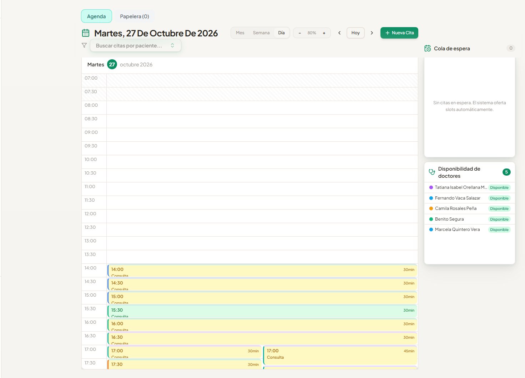525x378 pixels.
Task: Click the purple dot next to Tatiana Isabel
Action: (x=431, y=187)
